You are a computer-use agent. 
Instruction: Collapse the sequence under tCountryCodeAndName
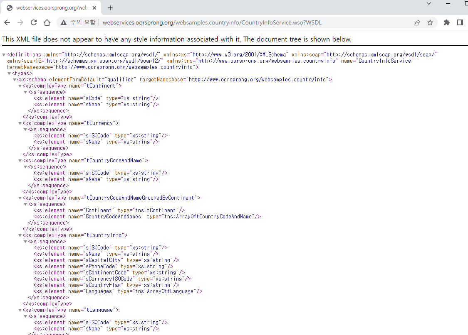(25, 167)
